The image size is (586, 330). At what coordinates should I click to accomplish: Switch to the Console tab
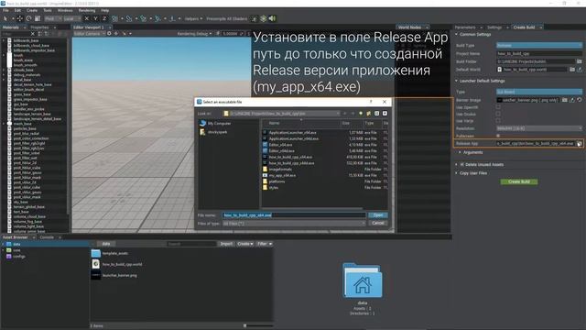pyautogui.click(x=47, y=237)
